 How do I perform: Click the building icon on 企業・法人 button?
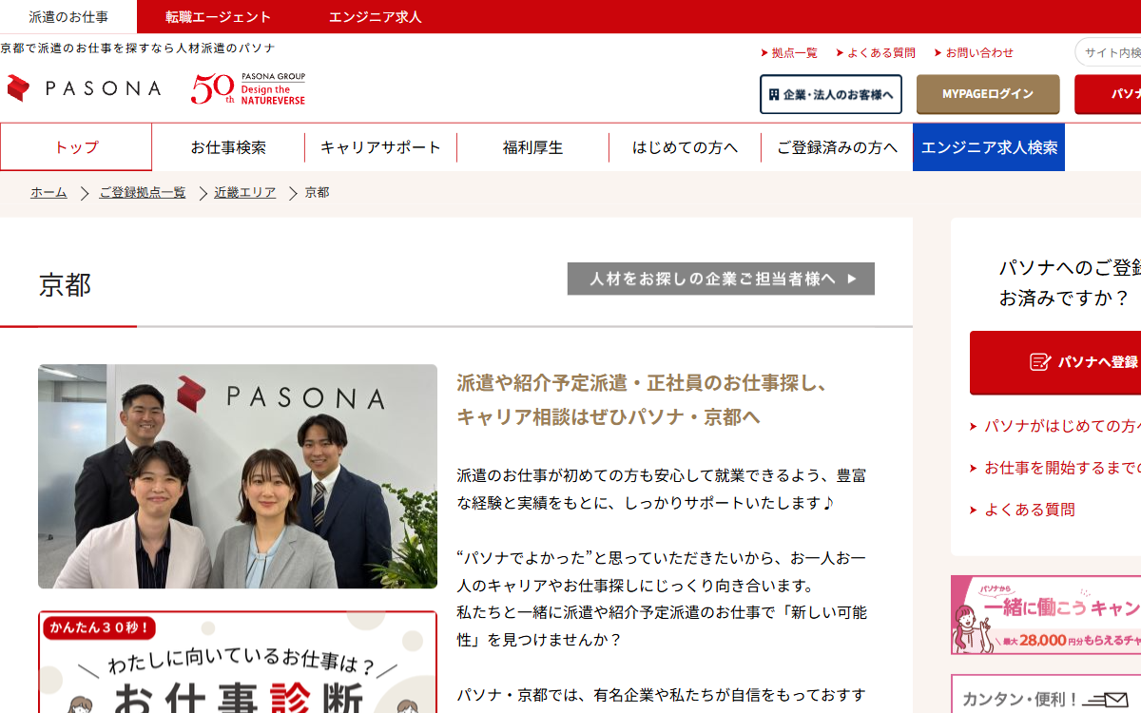pyautogui.click(x=774, y=94)
